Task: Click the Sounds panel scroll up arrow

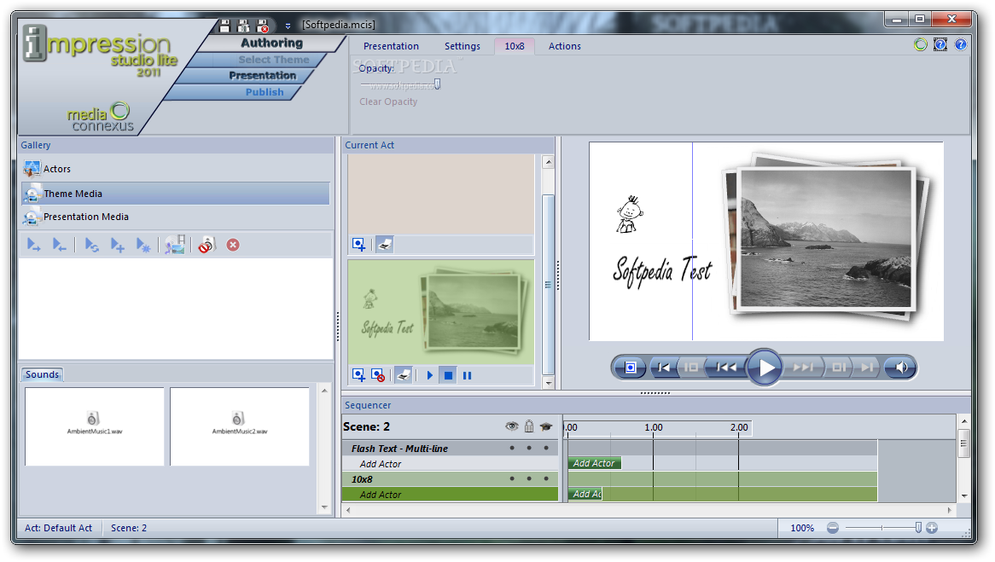Action: pyautogui.click(x=324, y=391)
